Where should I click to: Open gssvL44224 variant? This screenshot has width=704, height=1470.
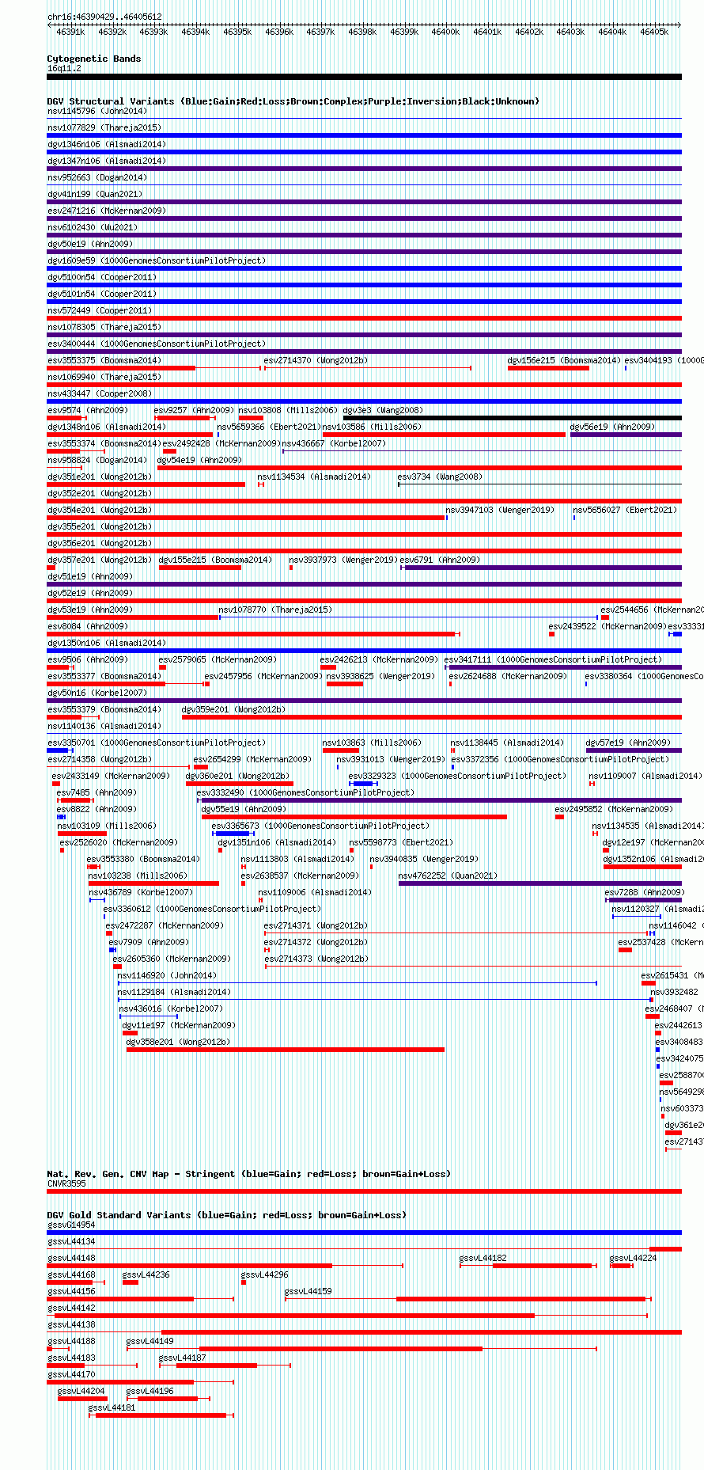point(633,1258)
